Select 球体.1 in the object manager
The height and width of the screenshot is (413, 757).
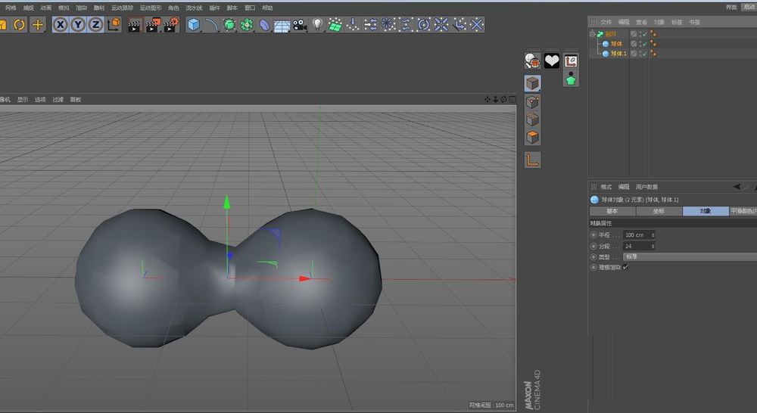click(618, 54)
